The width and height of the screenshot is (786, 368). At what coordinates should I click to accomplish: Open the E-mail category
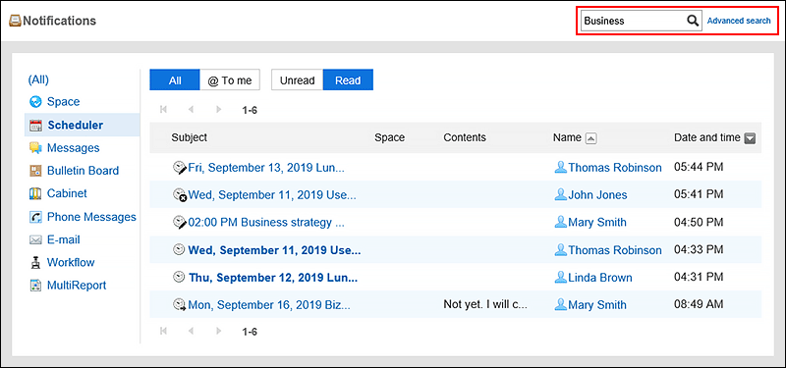pos(64,239)
